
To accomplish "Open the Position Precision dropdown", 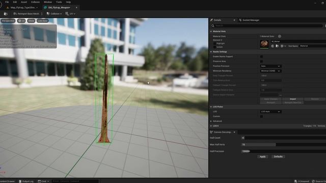I will [x=270, y=66].
